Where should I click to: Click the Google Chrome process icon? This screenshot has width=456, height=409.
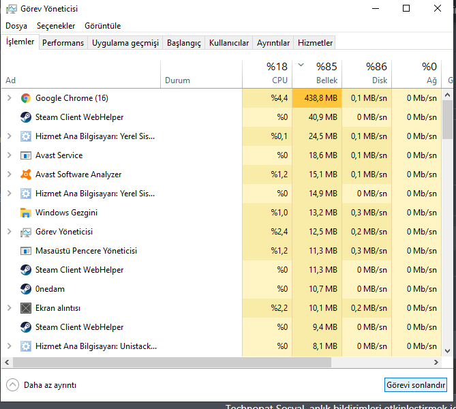coord(26,98)
